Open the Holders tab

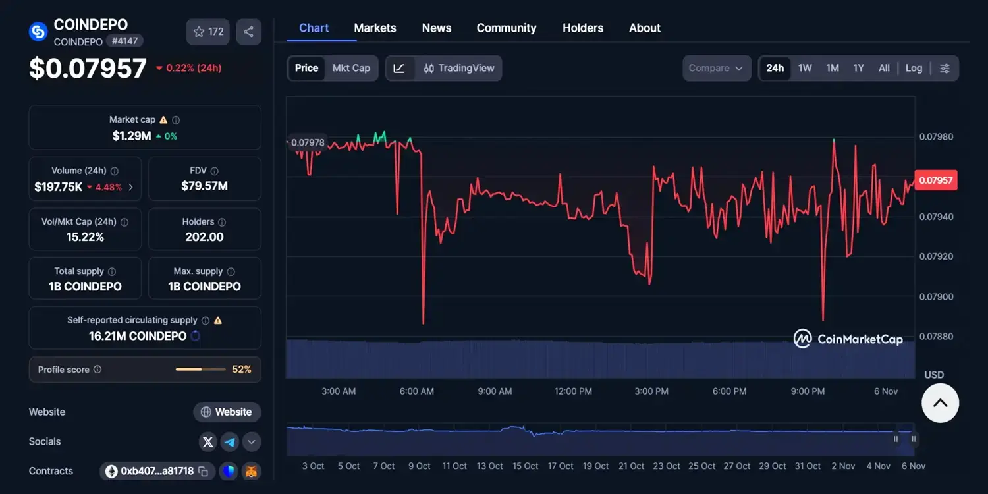[582, 28]
